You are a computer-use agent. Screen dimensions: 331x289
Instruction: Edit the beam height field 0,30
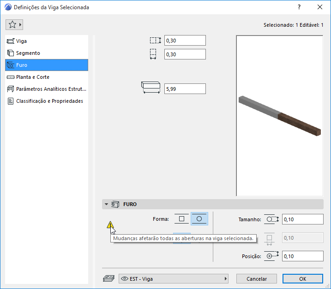(x=185, y=41)
